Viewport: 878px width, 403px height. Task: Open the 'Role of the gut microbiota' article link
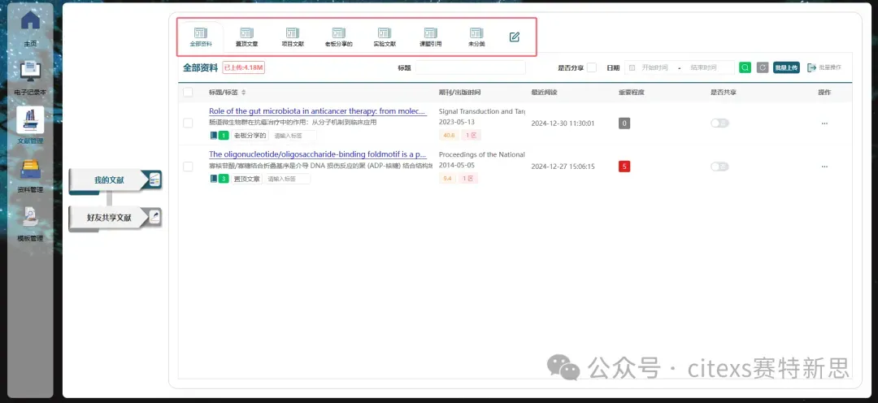[317, 110]
